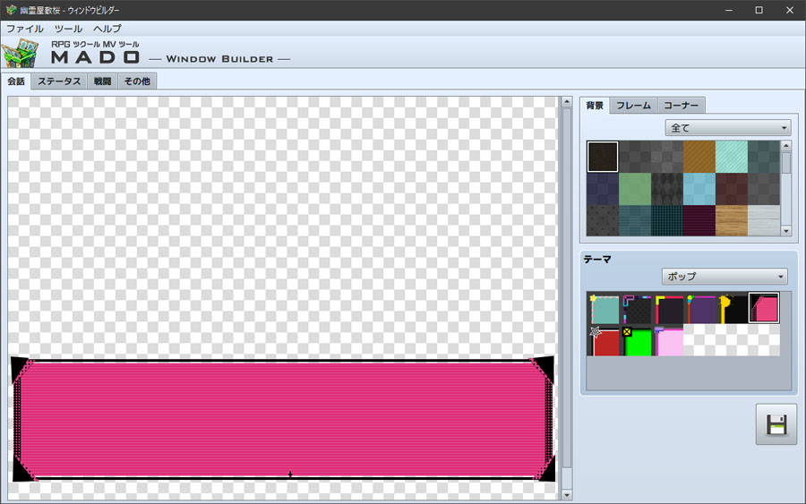Image resolution: width=806 pixels, height=504 pixels.
Task: Select the green background swatch
Action: [x=635, y=189]
